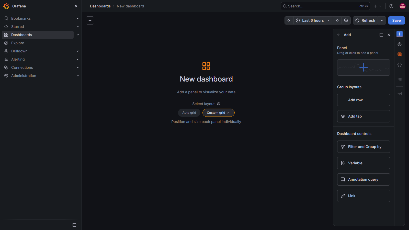Expand the Administration section chevron
409x230 pixels.
pyautogui.click(x=78, y=76)
